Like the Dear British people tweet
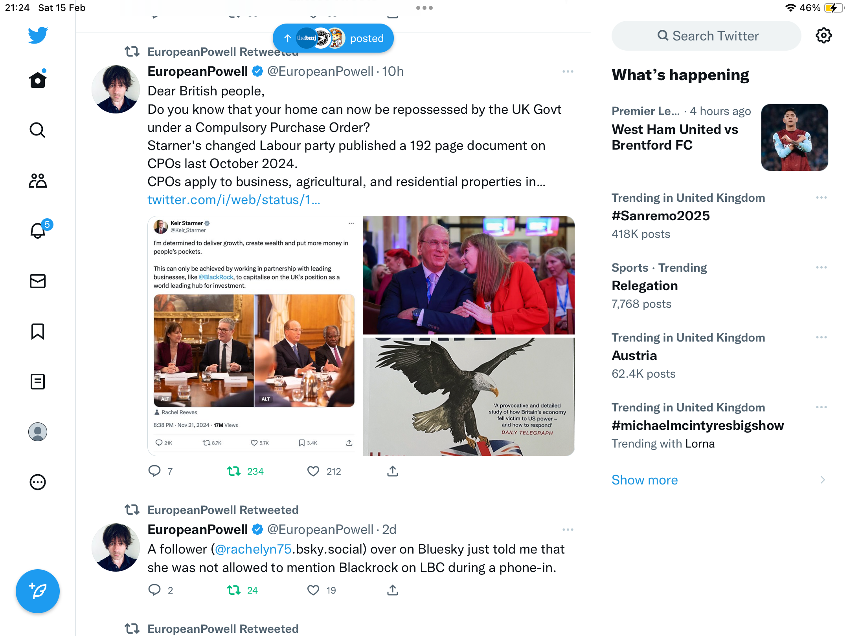Viewport: 849px width, 636px height. pos(313,471)
